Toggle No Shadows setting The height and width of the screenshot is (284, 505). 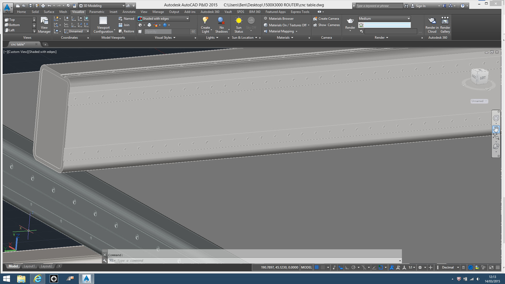(221, 21)
